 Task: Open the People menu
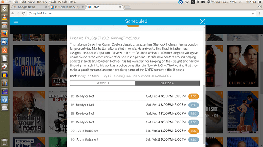click(63, 2)
